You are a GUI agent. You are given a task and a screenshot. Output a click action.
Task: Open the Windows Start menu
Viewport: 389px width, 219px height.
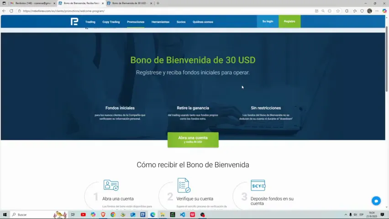point(5,214)
